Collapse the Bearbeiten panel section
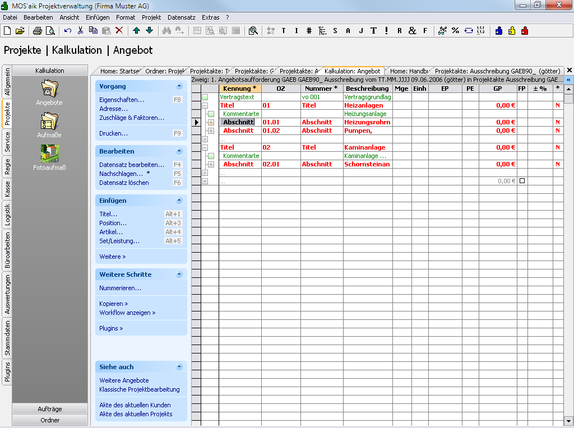 (179, 151)
